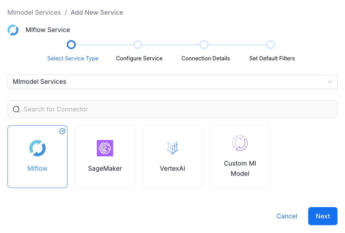Click the Set Default Filters step circle

coord(271,45)
